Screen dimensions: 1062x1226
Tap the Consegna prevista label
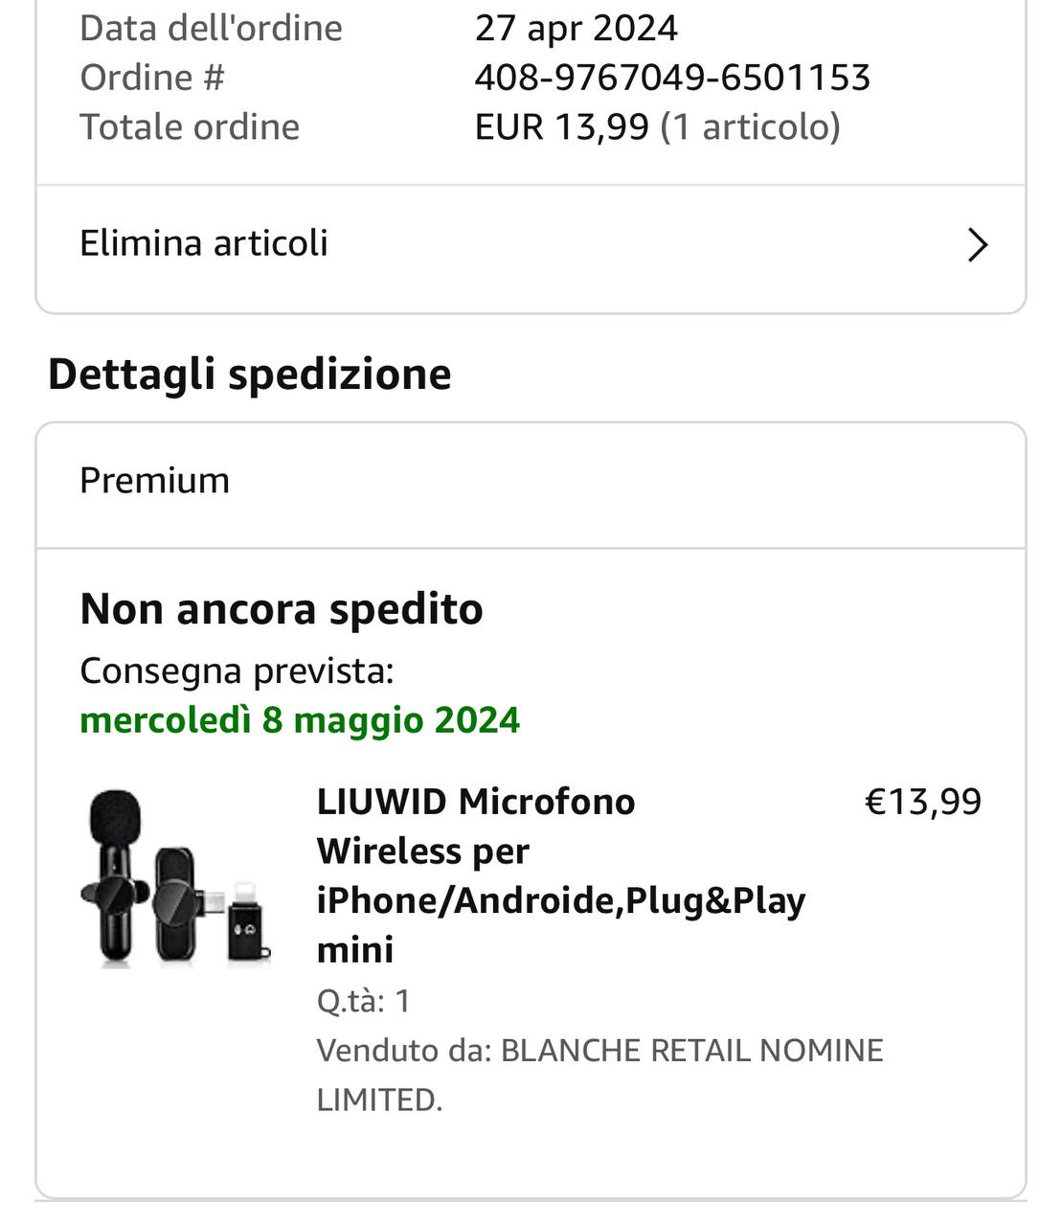click(x=237, y=670)
